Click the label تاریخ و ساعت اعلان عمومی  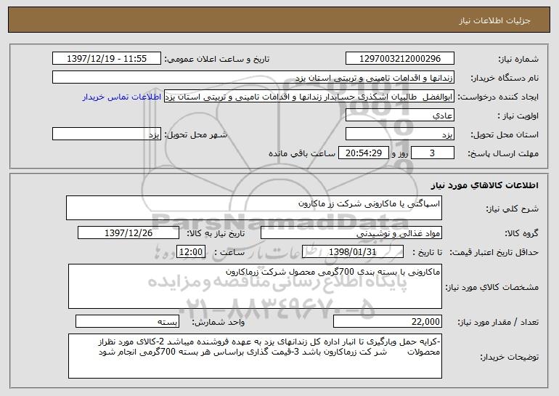(x=217, y=60)
